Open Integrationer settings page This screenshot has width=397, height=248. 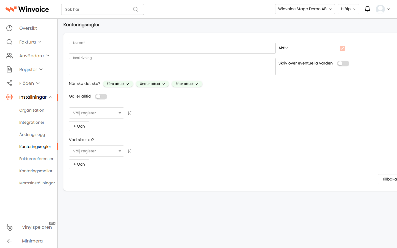point(32,122)
